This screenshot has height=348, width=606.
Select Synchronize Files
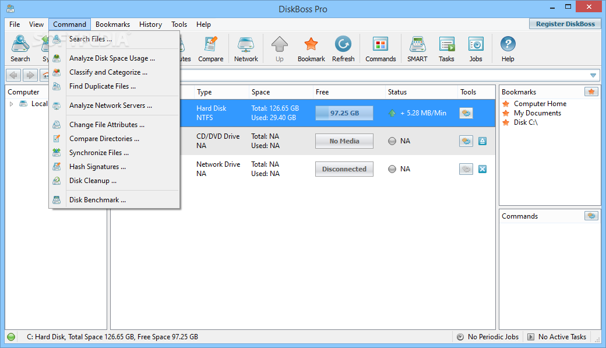[114, 153]
